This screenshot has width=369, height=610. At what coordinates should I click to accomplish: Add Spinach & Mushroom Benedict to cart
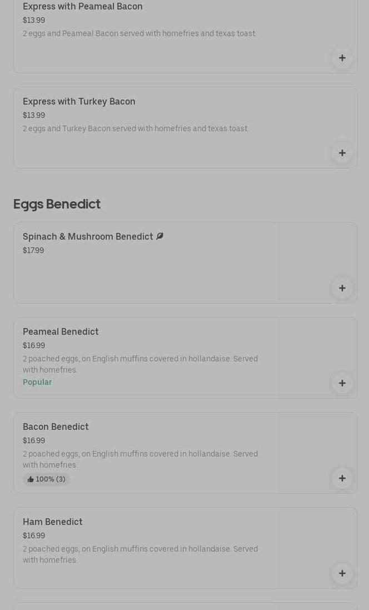click(342, 288)
